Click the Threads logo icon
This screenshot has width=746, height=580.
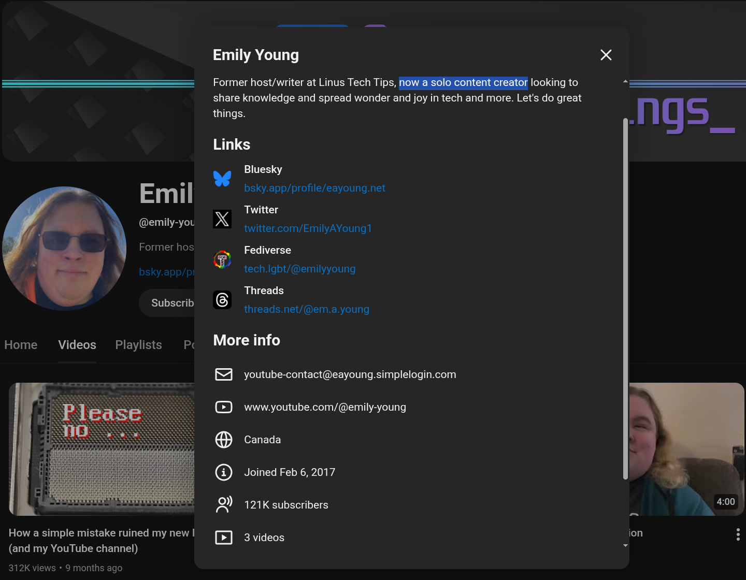(222, 300)
